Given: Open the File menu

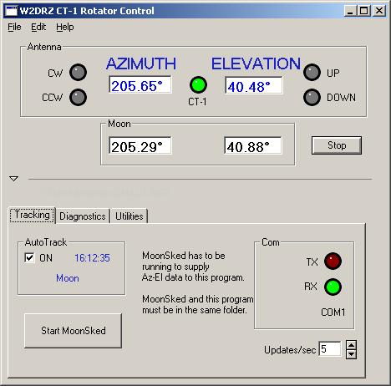Looking at the screenshot, I should click(x=14, y=27).
